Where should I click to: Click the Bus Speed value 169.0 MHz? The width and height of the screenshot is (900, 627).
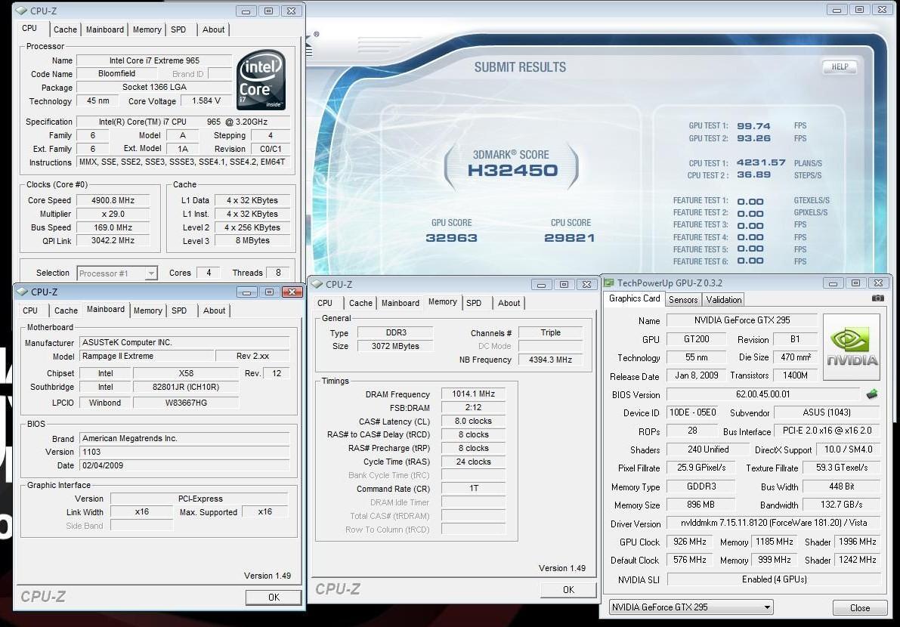(x=113, y=227)
